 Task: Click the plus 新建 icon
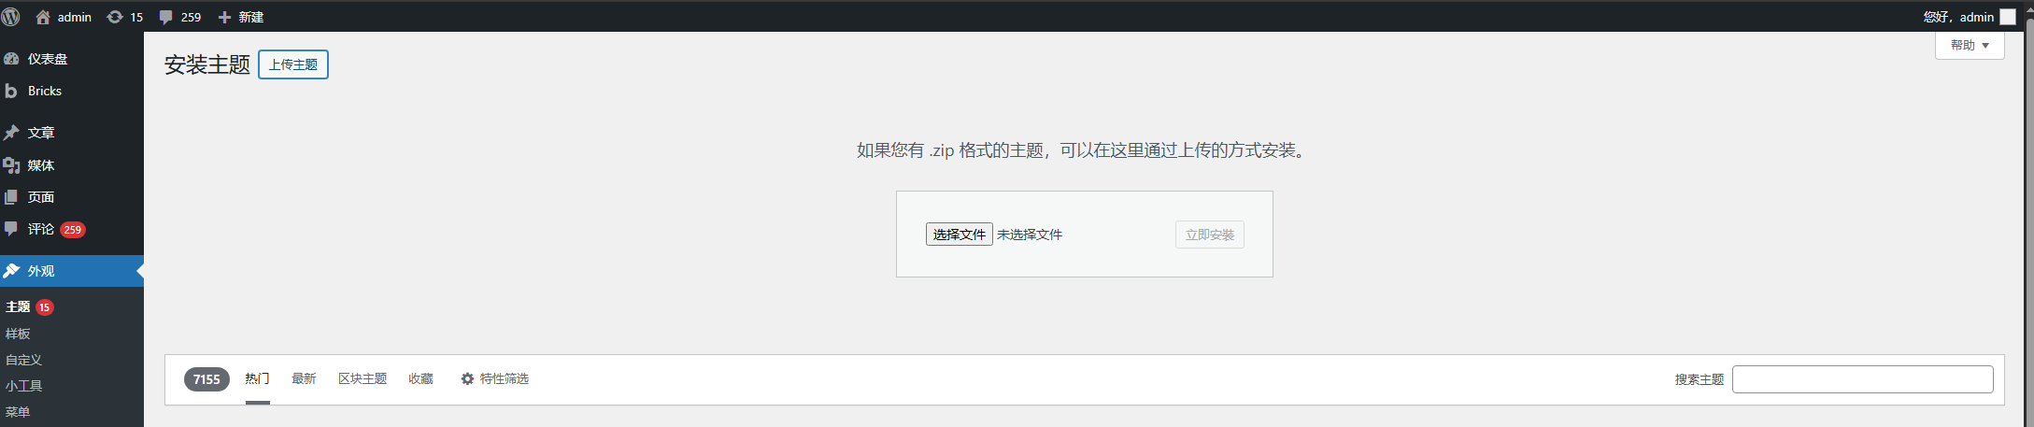pyautogui.click(x=224, y=17)
